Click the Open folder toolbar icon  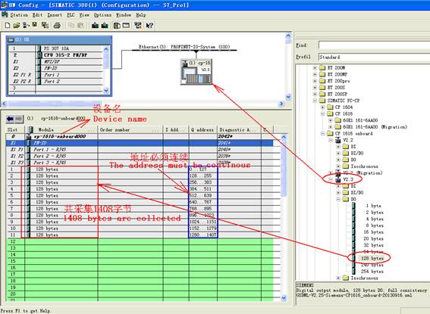click(17, 26)
